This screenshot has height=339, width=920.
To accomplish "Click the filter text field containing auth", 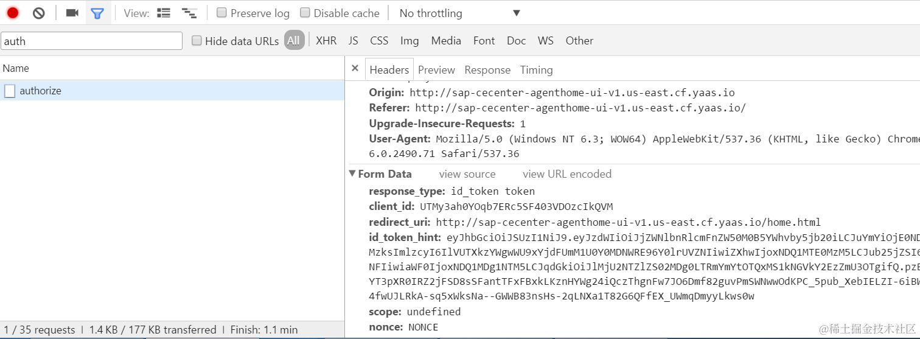I will [91, 41].
